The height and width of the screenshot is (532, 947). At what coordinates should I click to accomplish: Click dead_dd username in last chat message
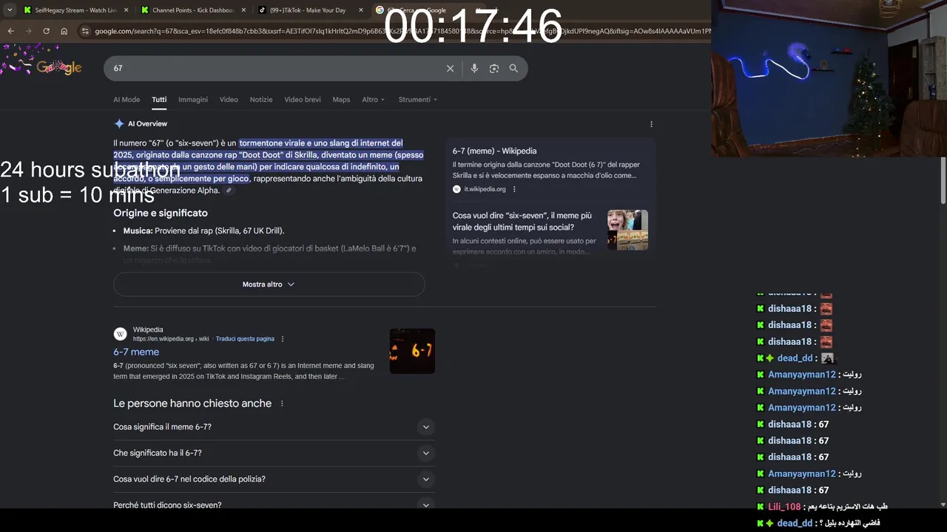795,523
